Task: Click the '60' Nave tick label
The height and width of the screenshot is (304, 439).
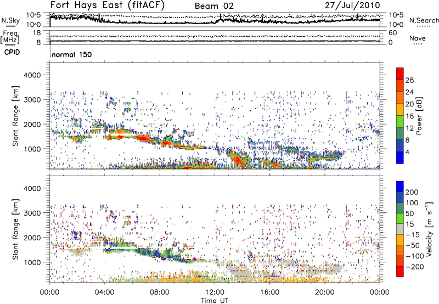Action: 392,33
